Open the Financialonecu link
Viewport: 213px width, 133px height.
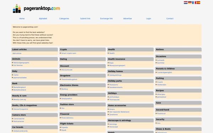[67, 118]
